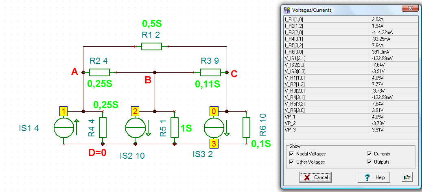Uncheck the Outputs checkbox
This screenshot has width=422, height=192.
[x=369, y=162]
